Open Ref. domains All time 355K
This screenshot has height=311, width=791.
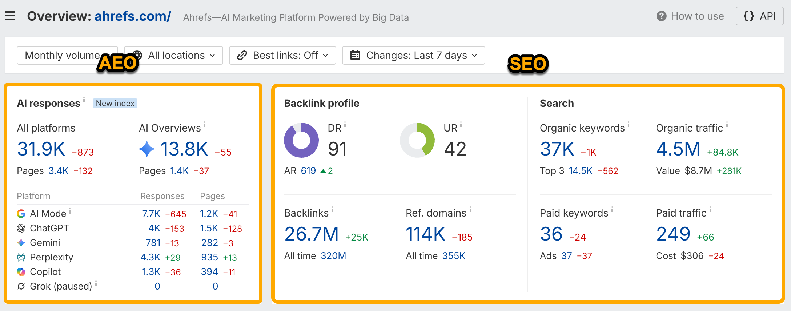tap(454, 256)
